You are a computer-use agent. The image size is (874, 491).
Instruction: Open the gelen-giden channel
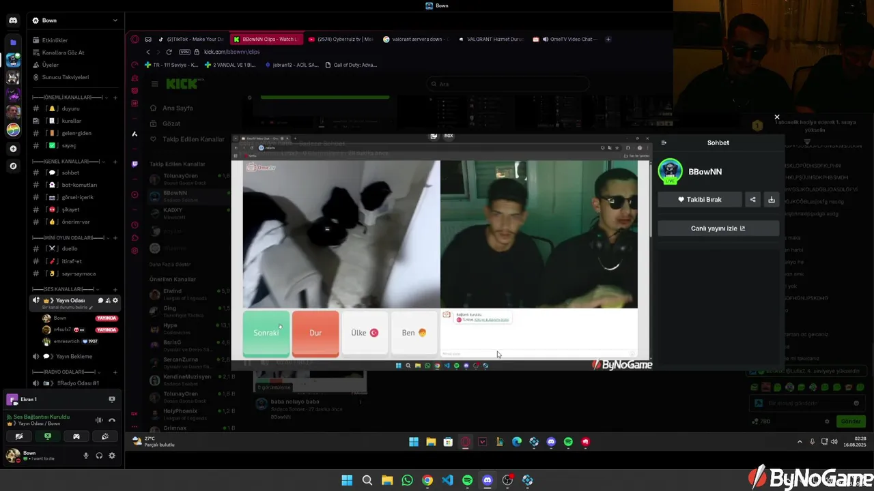[75, 133]
